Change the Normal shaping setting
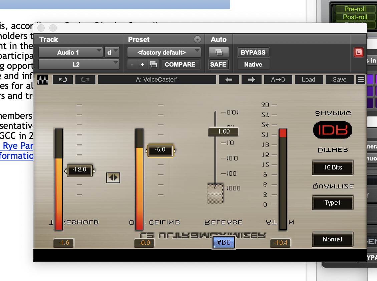The width and height of the screenshot is (377, 281). pos(333,239)
